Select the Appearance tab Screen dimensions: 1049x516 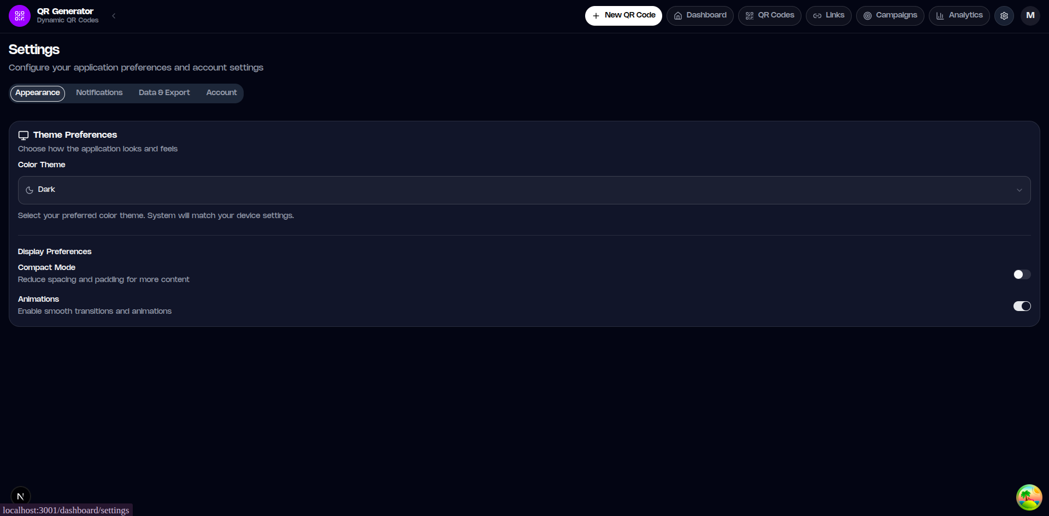38,93
